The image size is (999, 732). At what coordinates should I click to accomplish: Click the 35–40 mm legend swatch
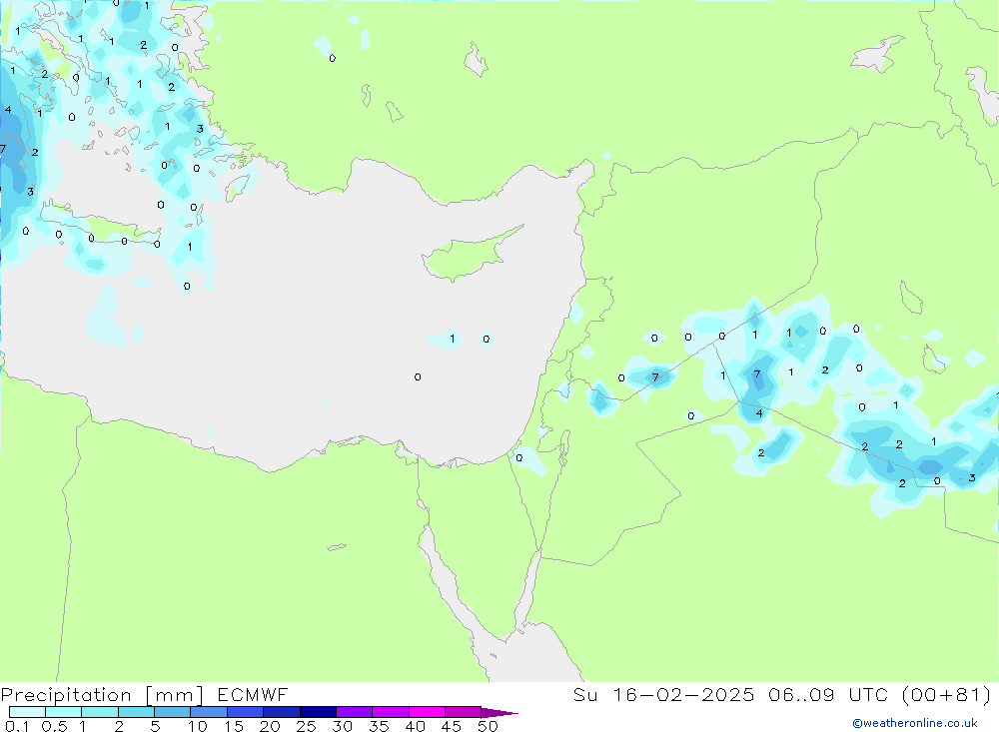click(391, 712)
